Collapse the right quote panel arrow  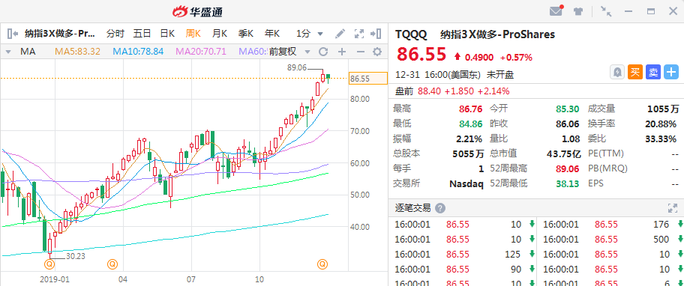tap(376, 34)
